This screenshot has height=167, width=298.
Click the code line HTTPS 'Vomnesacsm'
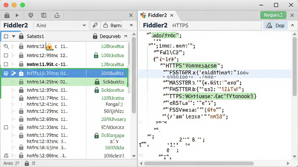pos(191,66)
